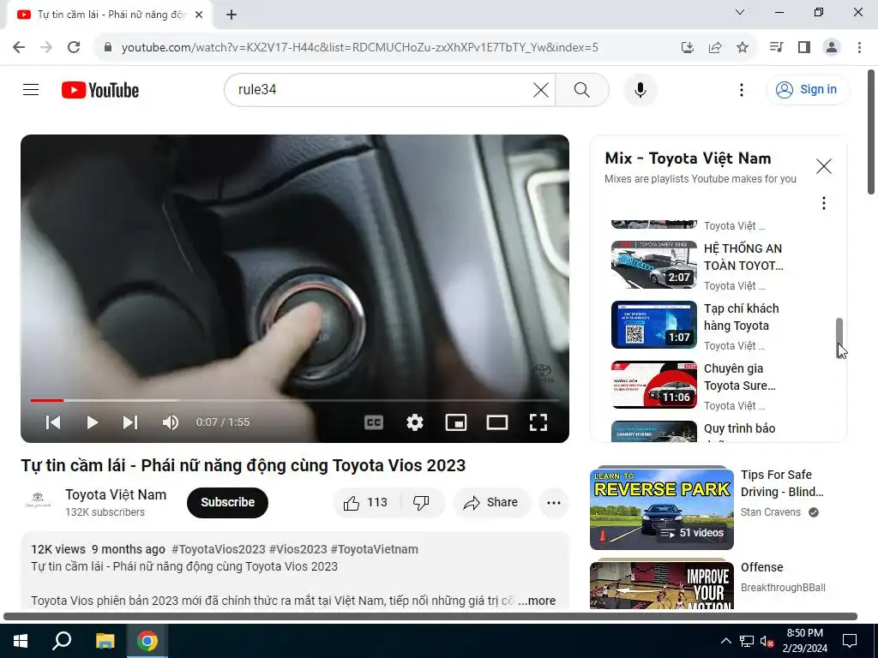Open Mix playlist three-dot options

pos(824,202)
